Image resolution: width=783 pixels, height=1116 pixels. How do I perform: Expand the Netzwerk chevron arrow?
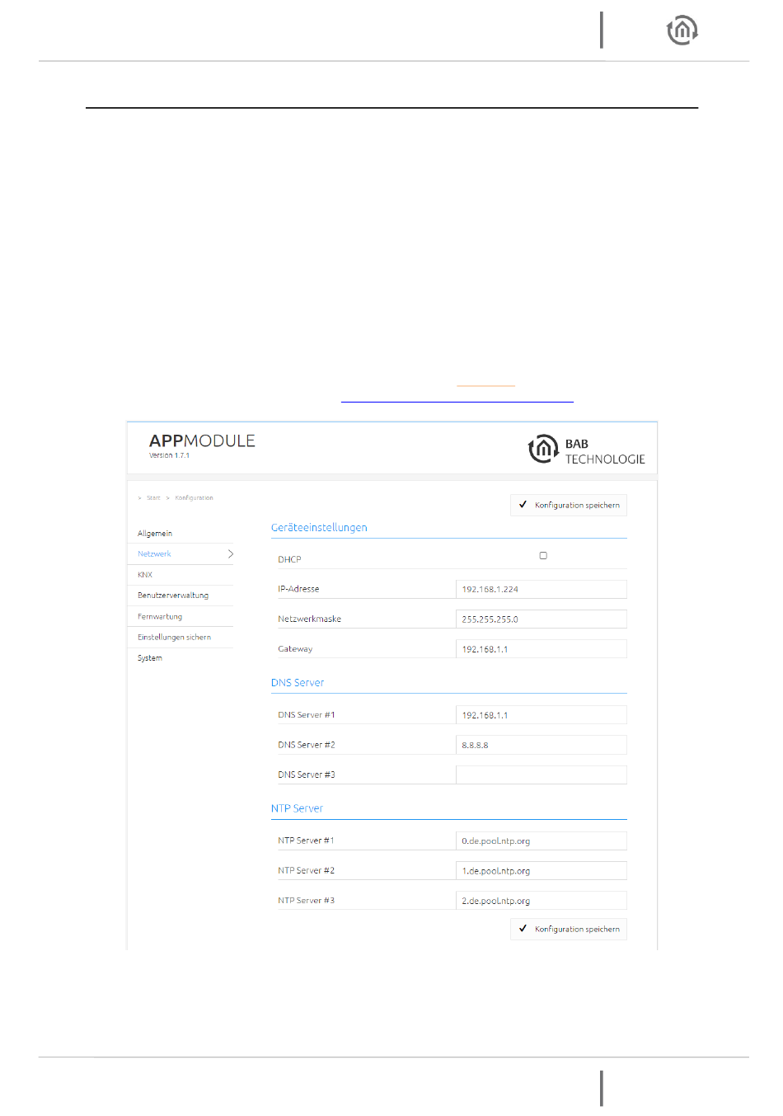tap(230, 554)
